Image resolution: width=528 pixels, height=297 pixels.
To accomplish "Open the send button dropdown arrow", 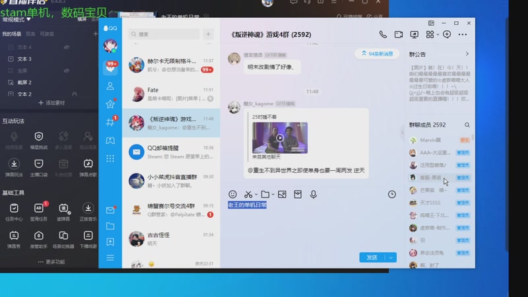I will [391, 257].
